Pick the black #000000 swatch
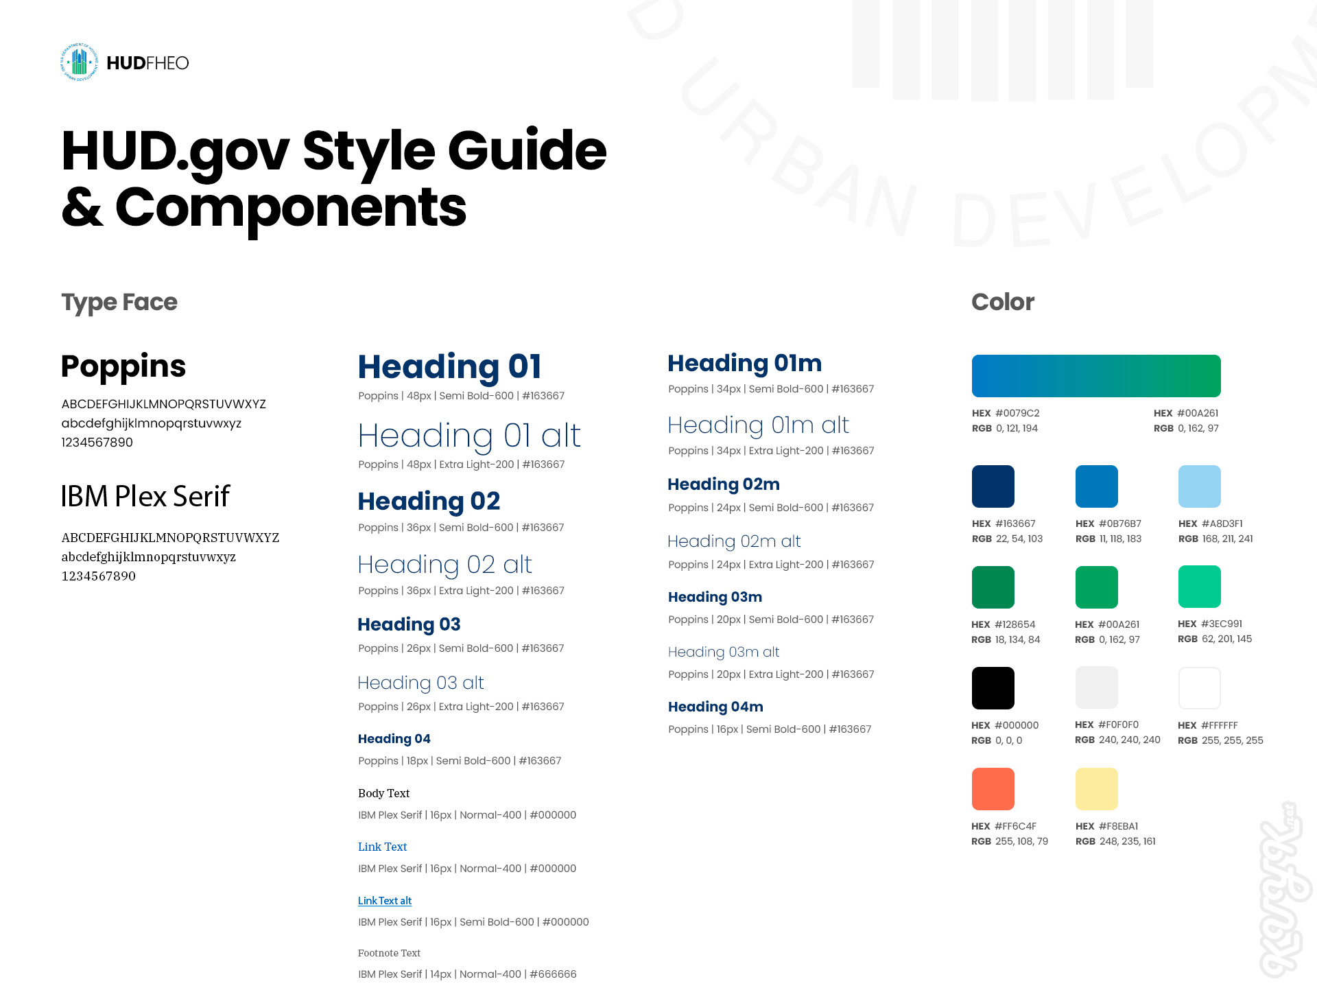1317x988 pixels. [993, 688]
